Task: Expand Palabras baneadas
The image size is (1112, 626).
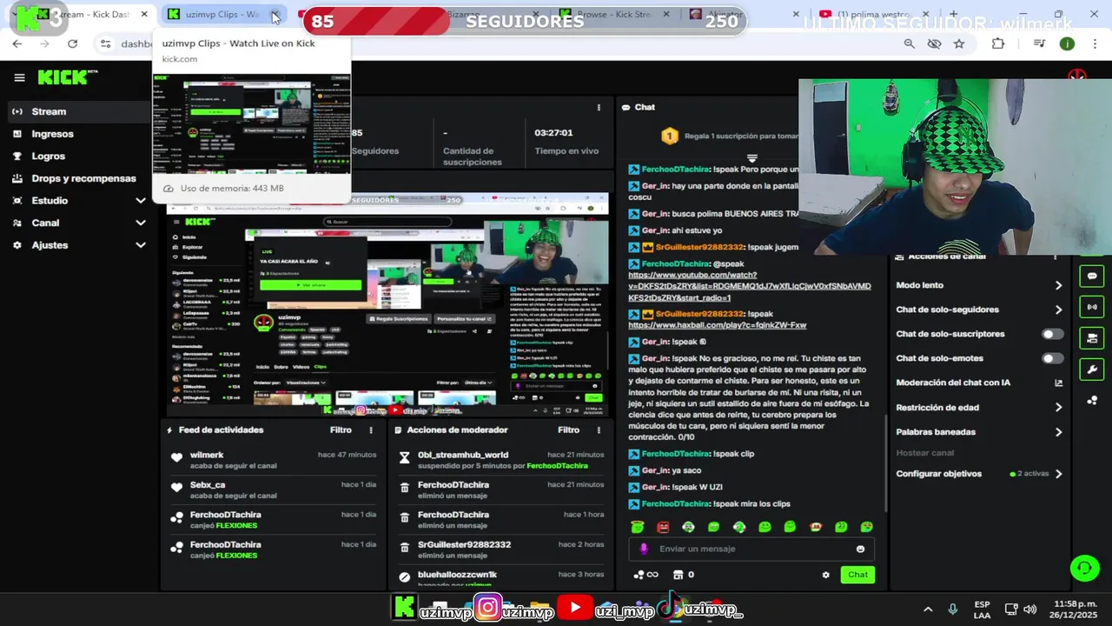Action: pos(979,432)
